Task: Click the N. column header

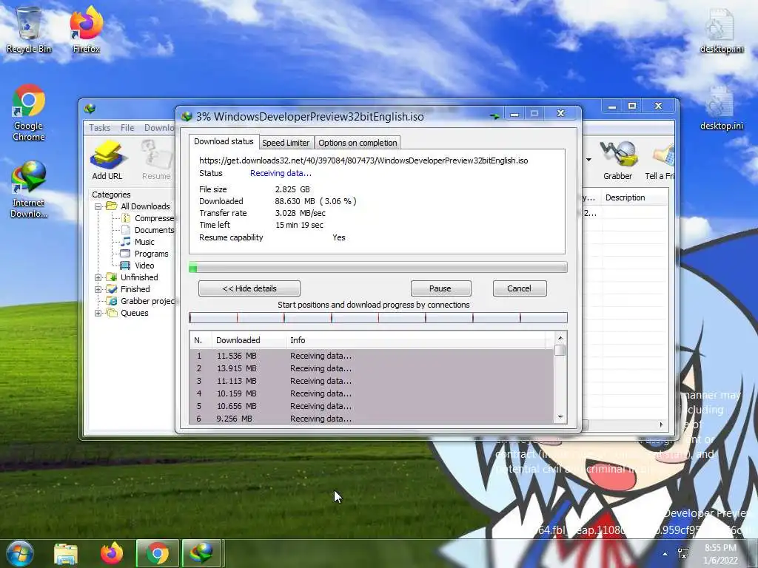Action: (201, 340)
